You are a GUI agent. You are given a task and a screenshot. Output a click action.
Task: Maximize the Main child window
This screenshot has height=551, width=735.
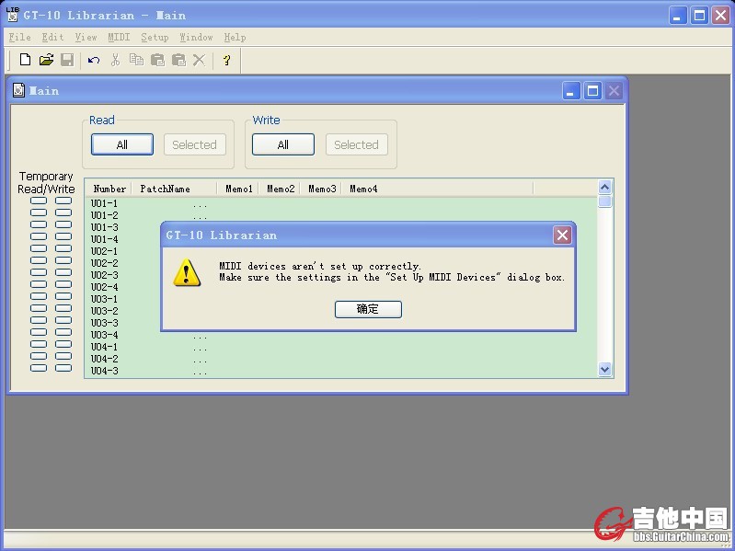[x=592, y=90]
